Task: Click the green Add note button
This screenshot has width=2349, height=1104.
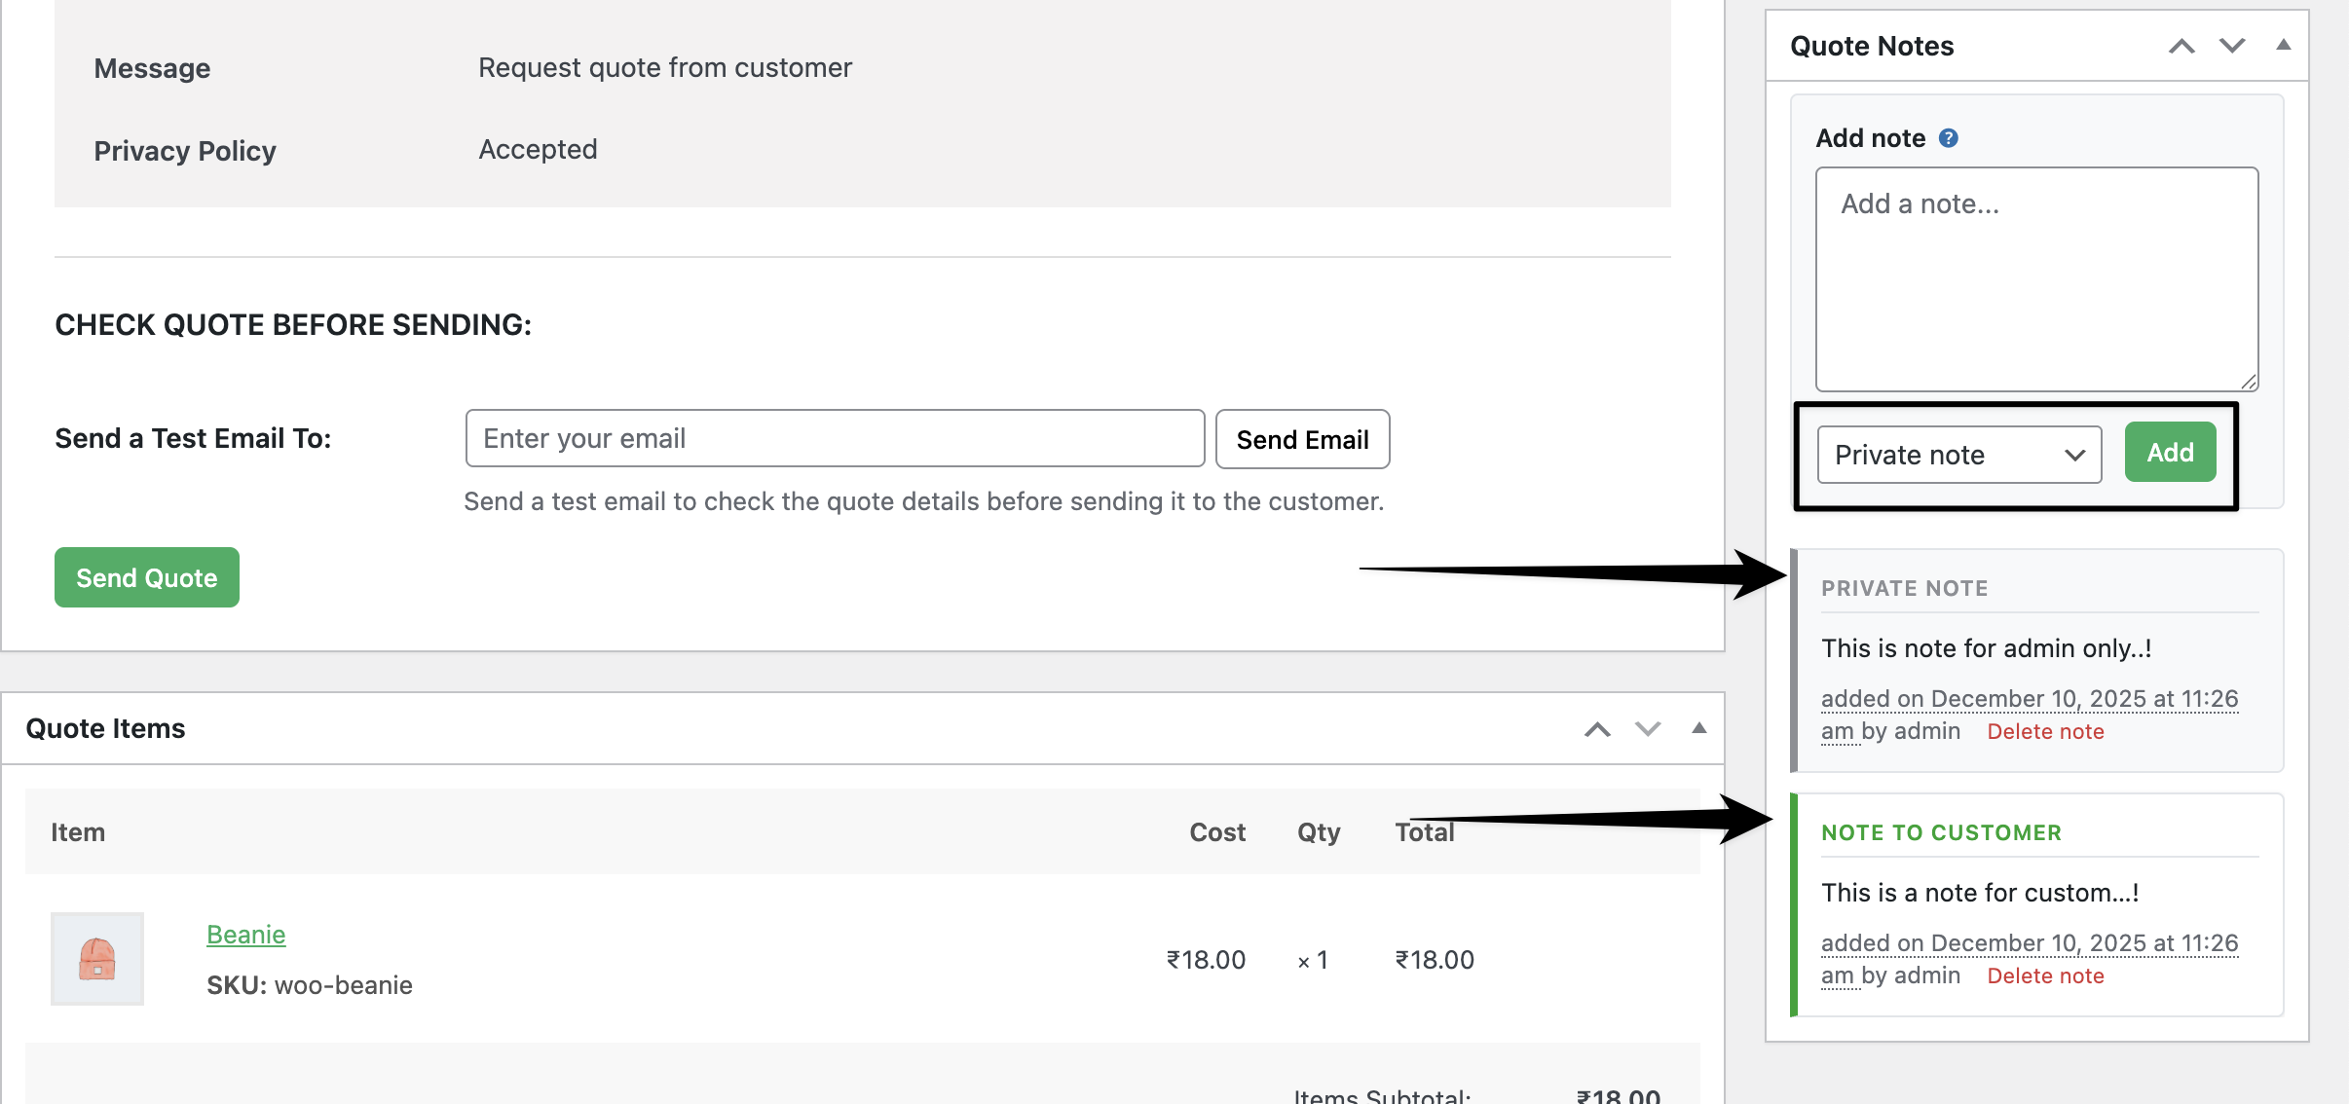Action: [2170, 453]
